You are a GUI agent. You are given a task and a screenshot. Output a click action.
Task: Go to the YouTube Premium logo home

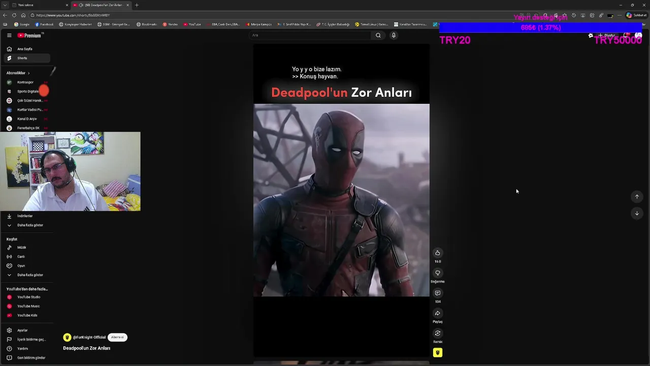pyautogui.click(x=29, y=35)
